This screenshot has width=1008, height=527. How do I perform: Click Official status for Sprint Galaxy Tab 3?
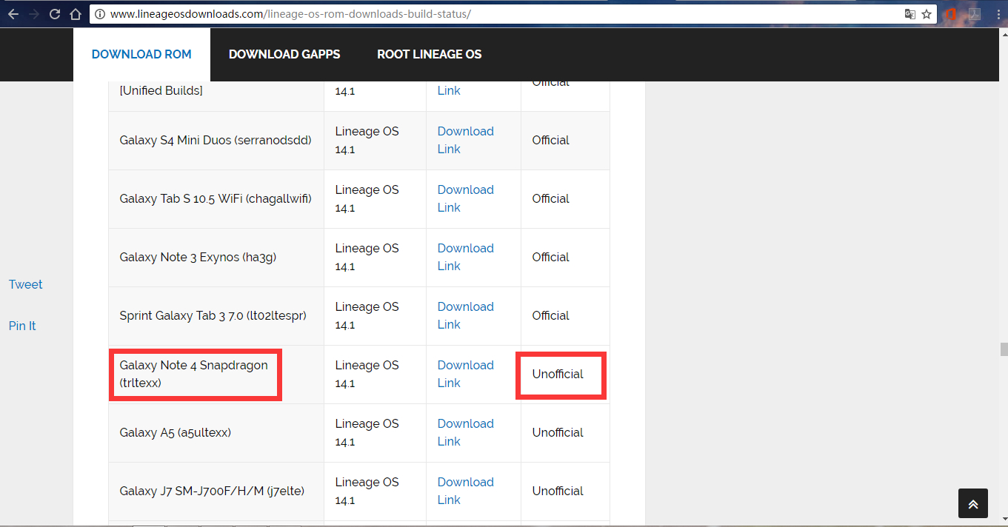point(551,315)
